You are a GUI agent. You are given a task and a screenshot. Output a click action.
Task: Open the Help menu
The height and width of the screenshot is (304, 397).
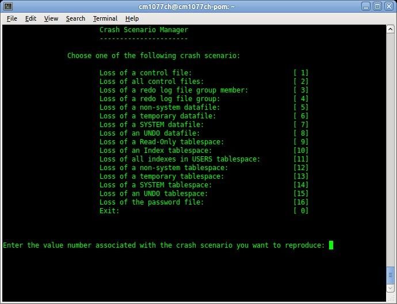(x=132, y=18)
